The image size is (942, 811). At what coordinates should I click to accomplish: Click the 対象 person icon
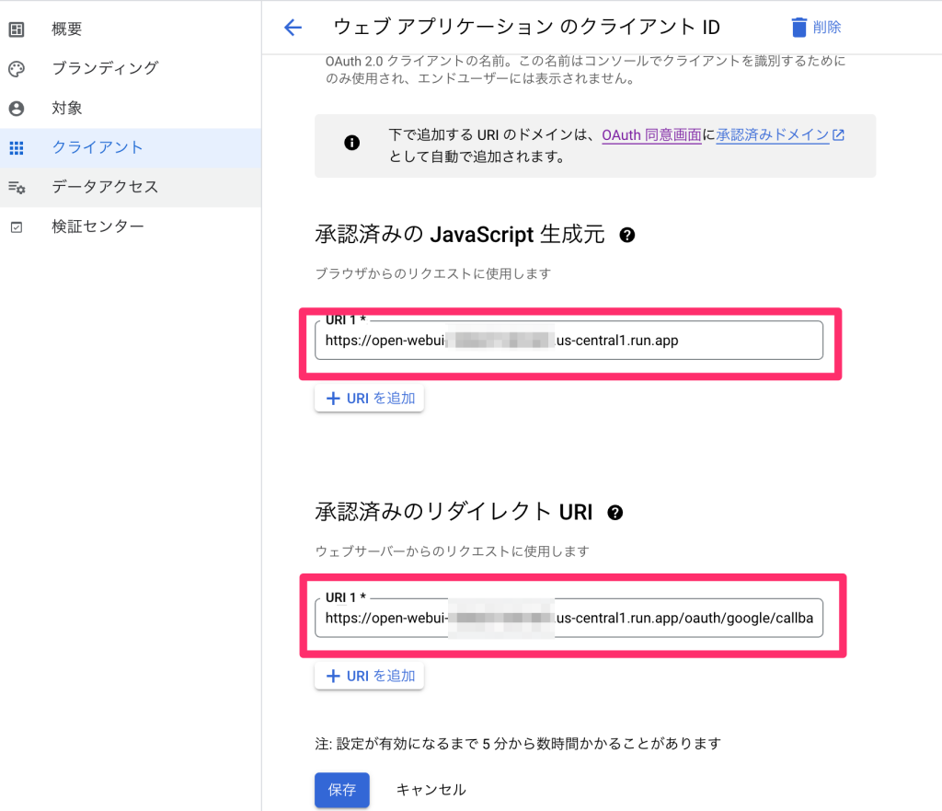17,109
